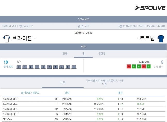
Task: Click the 토트넘 blue shirt icon
Action: pos(161,39)
